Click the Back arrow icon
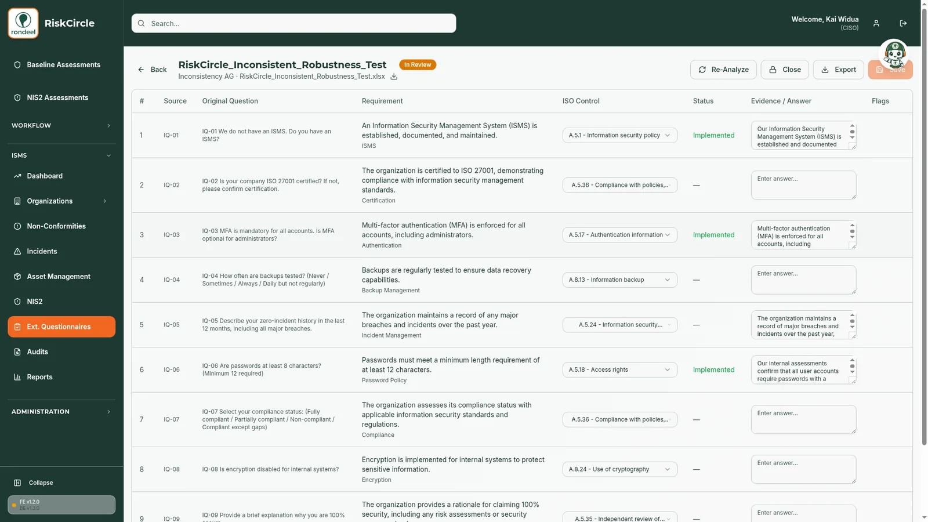Image resolution: width=928 pixels, height=522 pixels. [141, 70]
